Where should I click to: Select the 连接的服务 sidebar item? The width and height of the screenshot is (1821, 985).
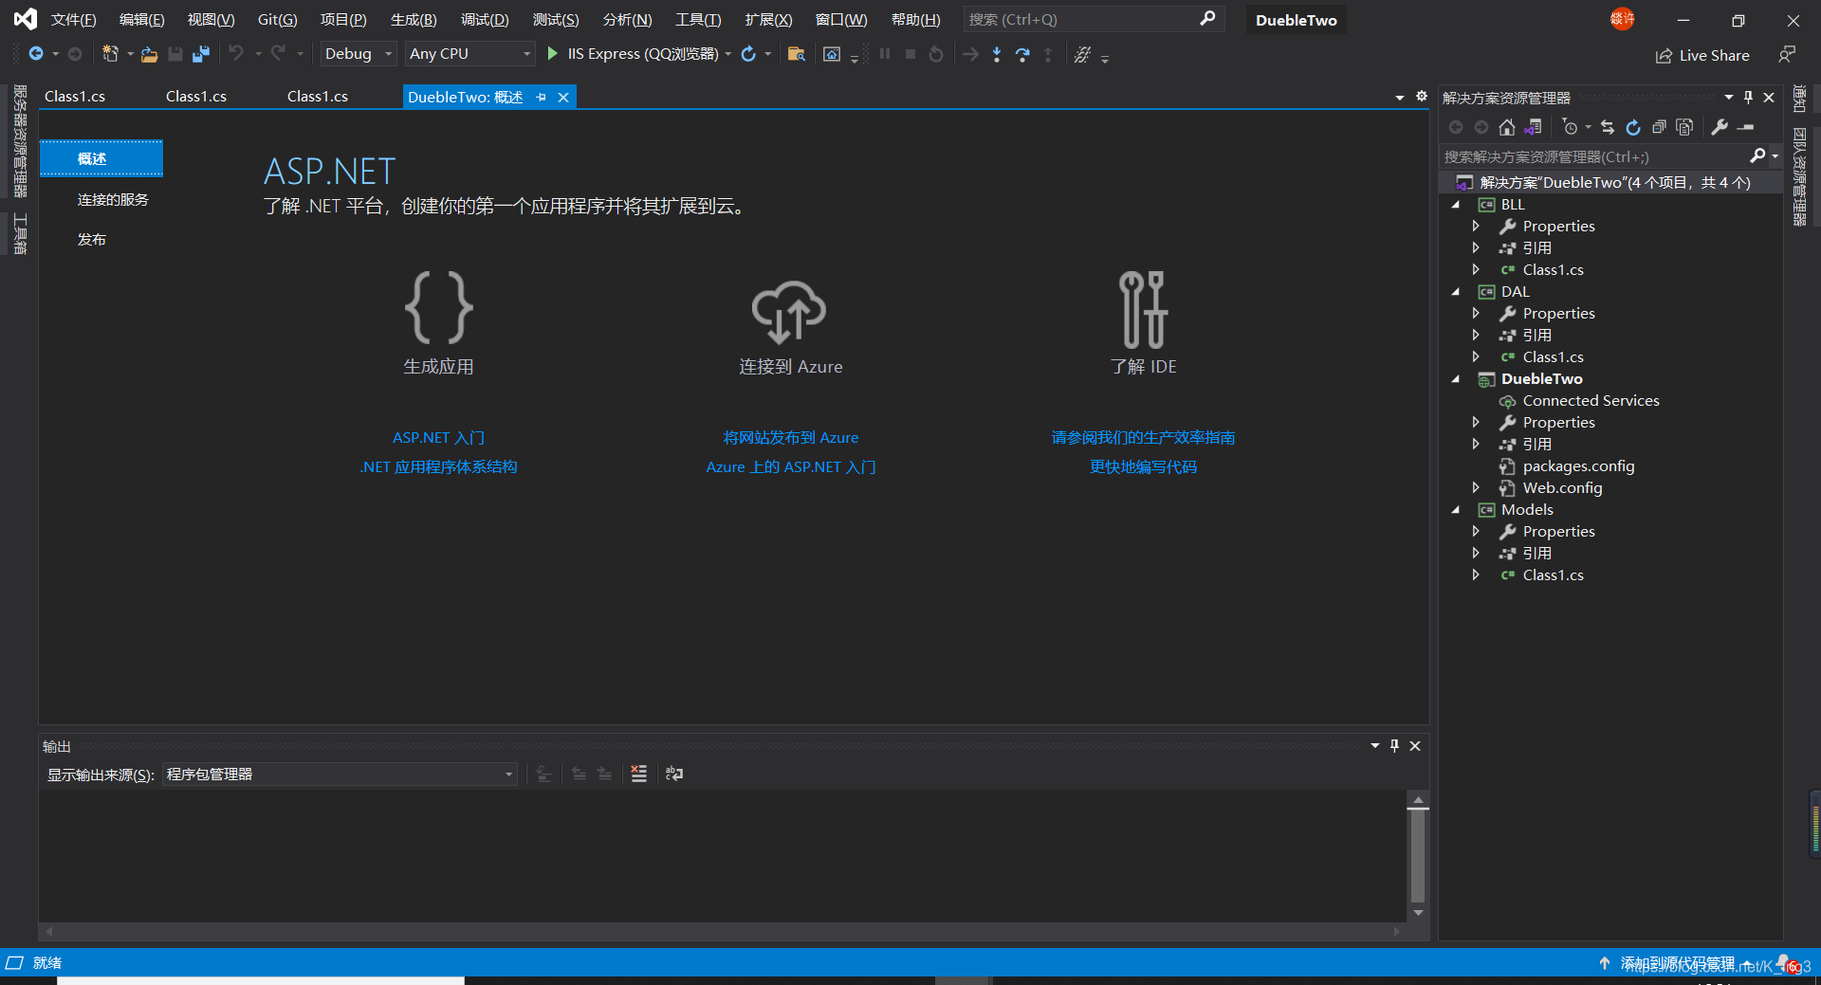(x=113, y=200)
